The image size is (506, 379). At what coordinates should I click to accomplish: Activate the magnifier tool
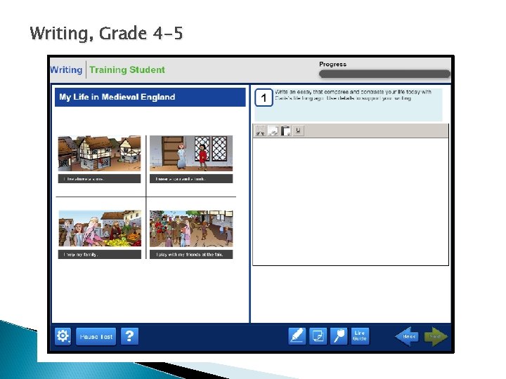[x=339, y=336]
